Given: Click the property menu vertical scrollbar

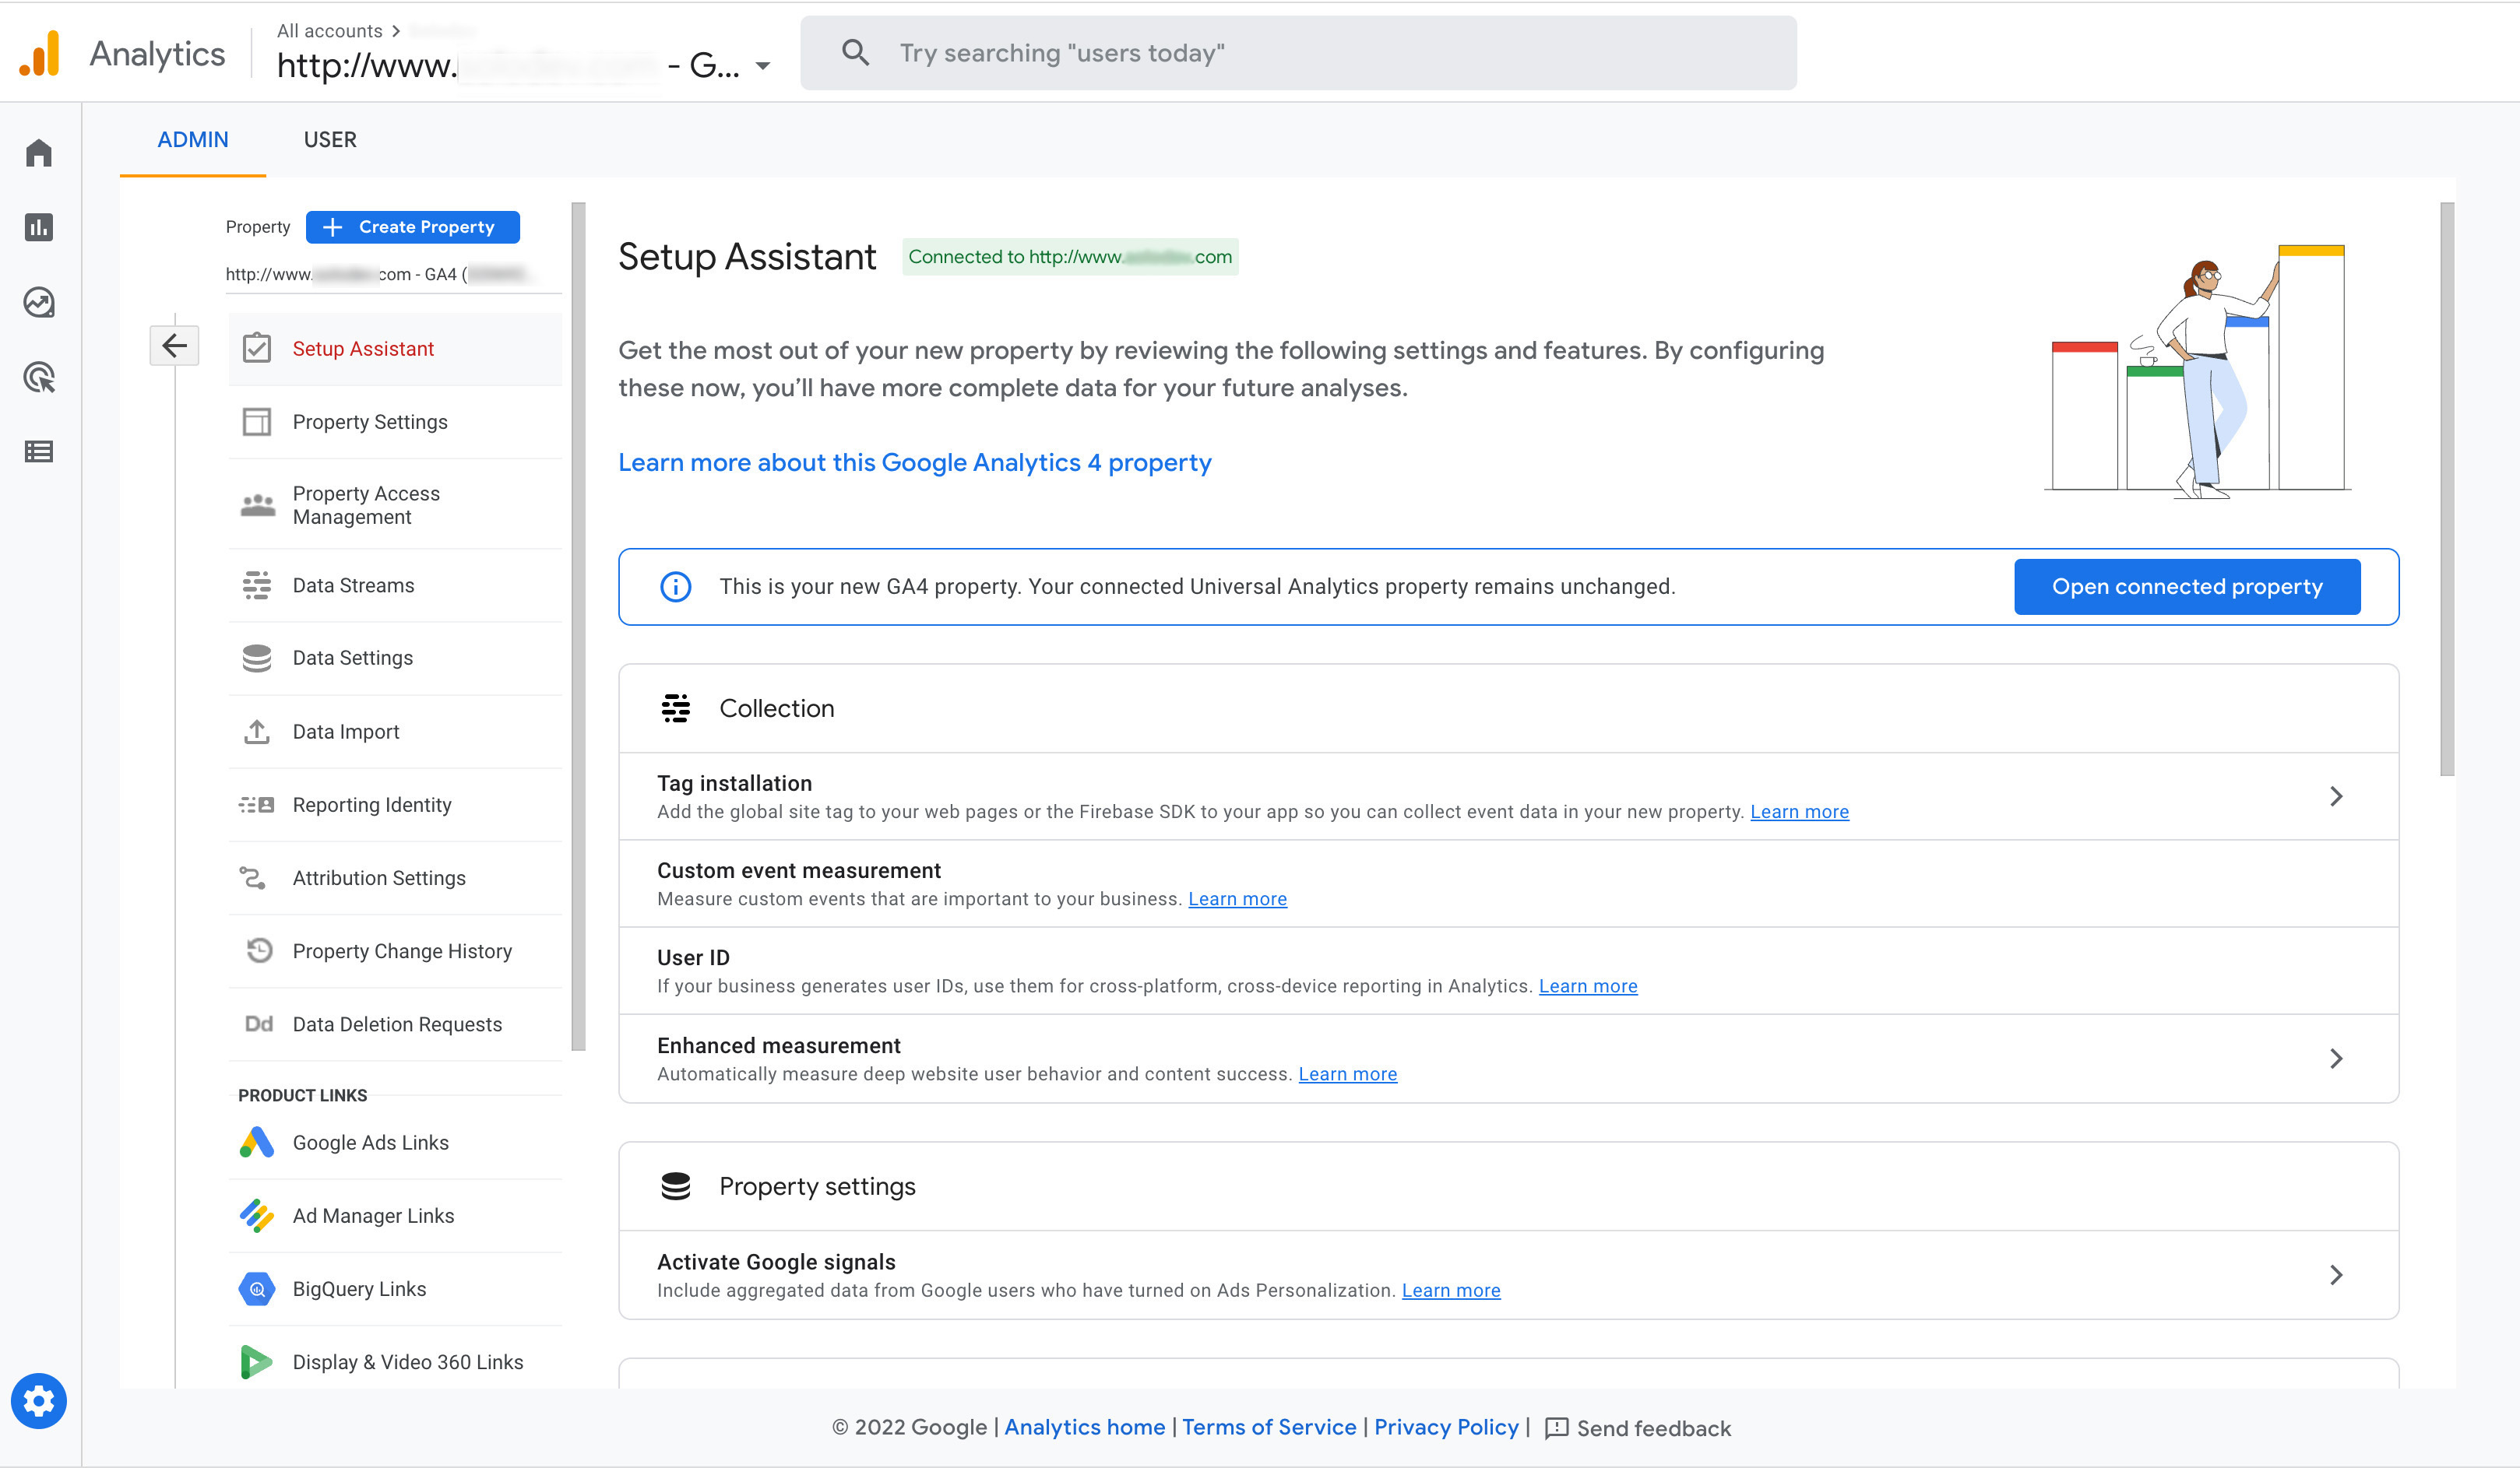Looking at the screenshot, I should pyautogui.click(x=578, y=626).
